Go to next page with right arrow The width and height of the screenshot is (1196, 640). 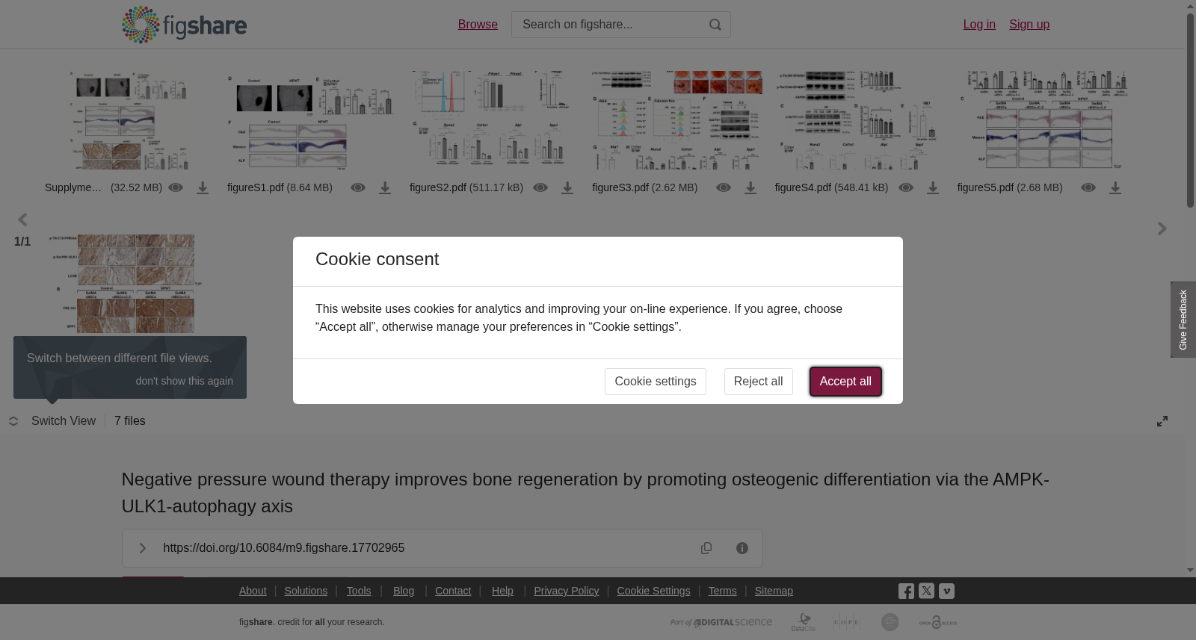[x=1162, y=229]
